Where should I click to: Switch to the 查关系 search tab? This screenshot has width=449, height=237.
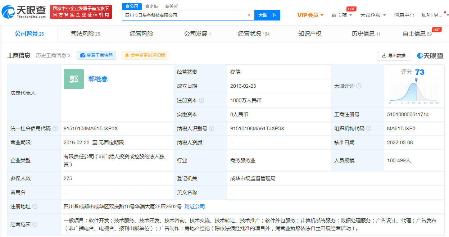(x=171, y=6)
